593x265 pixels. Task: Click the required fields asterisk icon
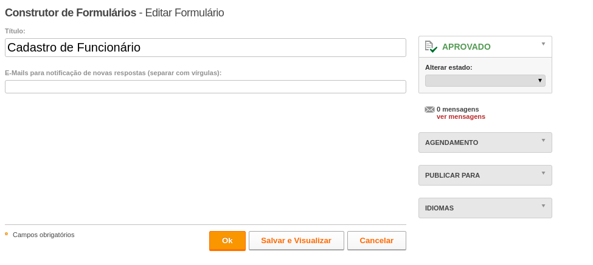[x=7, y=234]
